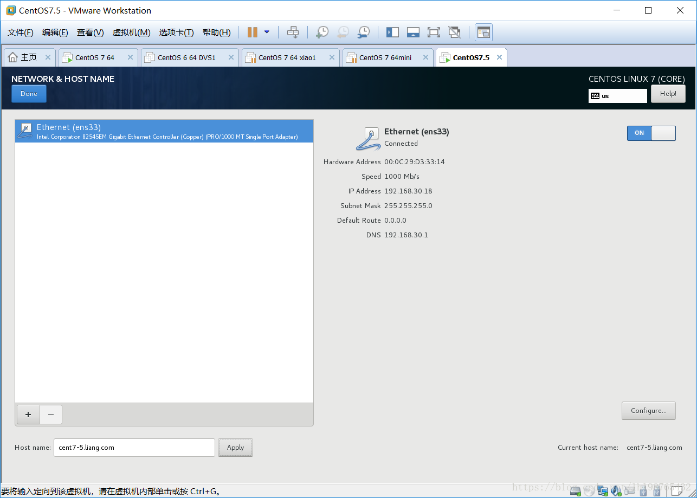Click the console view toolbar icon
The image size is (697, 498).
coord(483,33)
